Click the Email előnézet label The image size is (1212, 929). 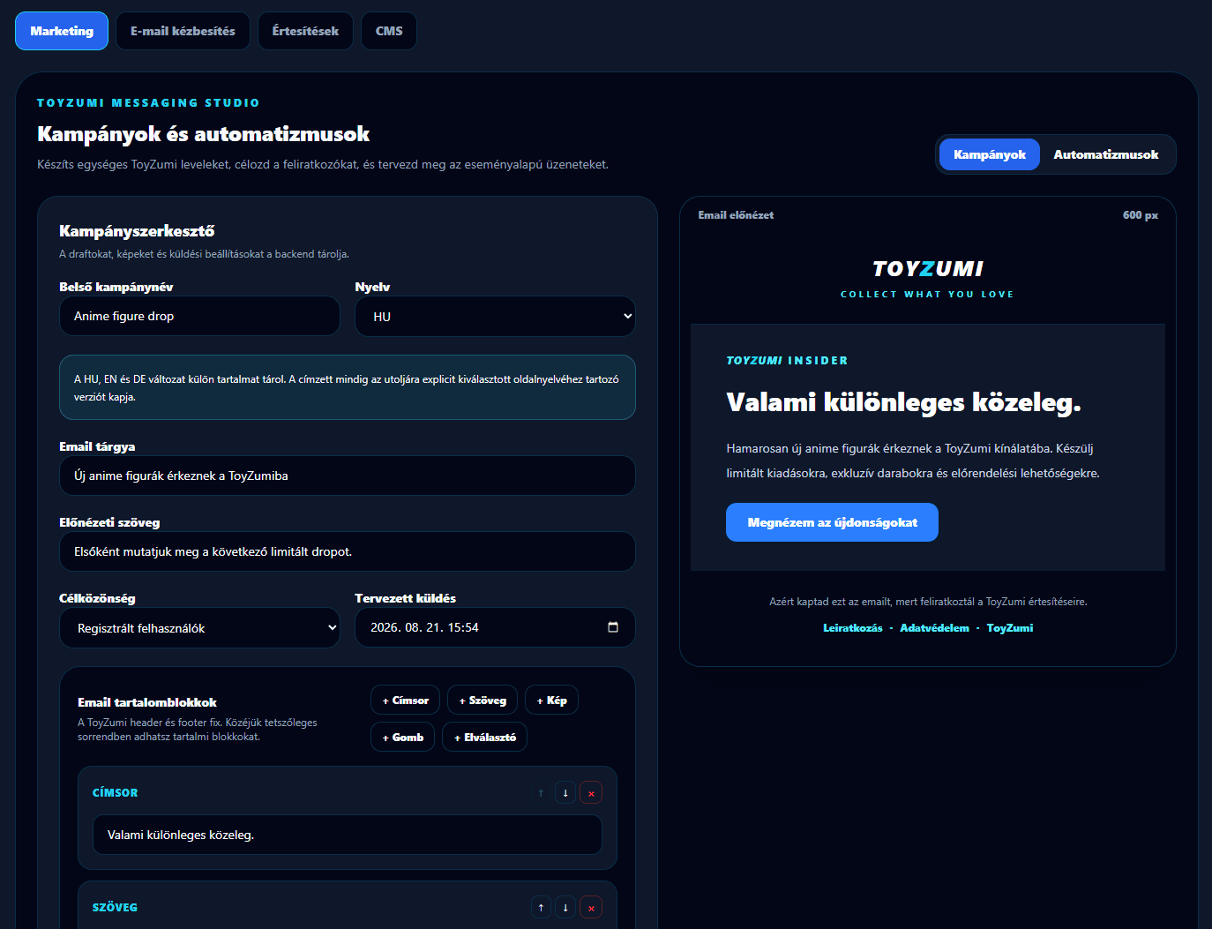(x=736, y=215)
